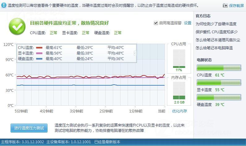Open 为何检测少了些硬件温度 article
The width and height of the screenshot is (246, 146).
coord(216,24)
